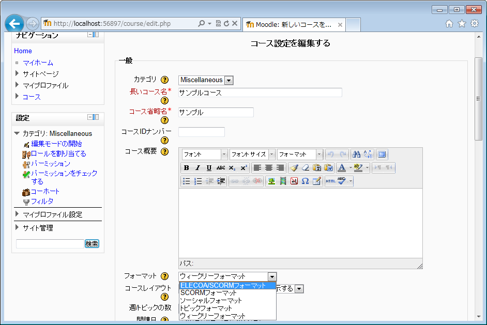Toggle fullscreen mode of the editor
Screen dimensions: 487x325
[382, 154]
